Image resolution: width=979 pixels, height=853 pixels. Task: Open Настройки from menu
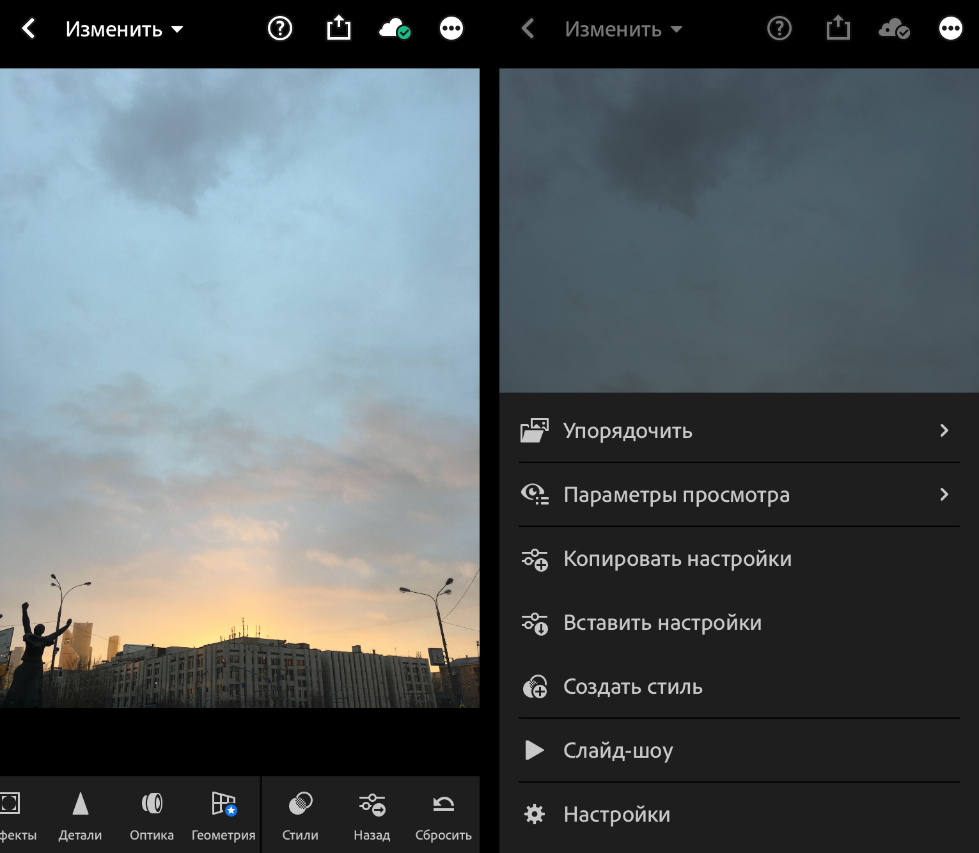[x=739, y=814]
